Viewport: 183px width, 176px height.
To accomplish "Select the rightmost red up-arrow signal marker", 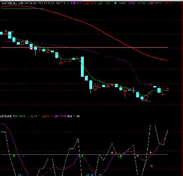I will point(150,153).
